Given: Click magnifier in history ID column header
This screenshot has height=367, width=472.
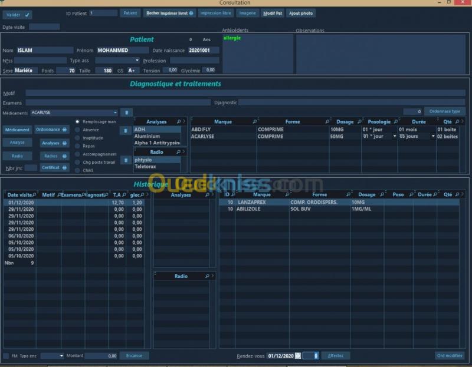Looking at the screenshot, I should coord(233,194).
